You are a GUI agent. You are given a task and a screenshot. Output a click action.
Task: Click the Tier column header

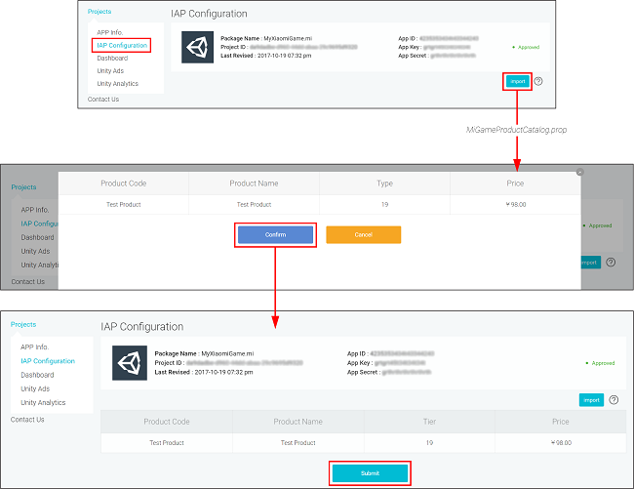coord(429,422)
